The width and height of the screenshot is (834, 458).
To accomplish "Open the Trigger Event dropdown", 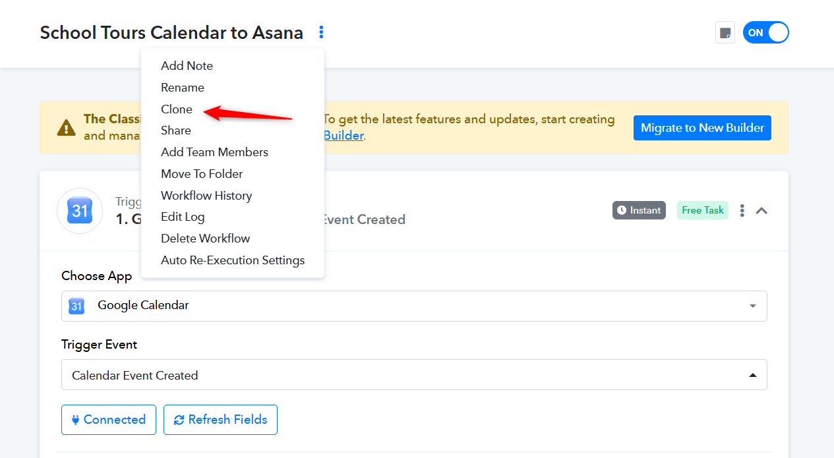I will (414, 375).
